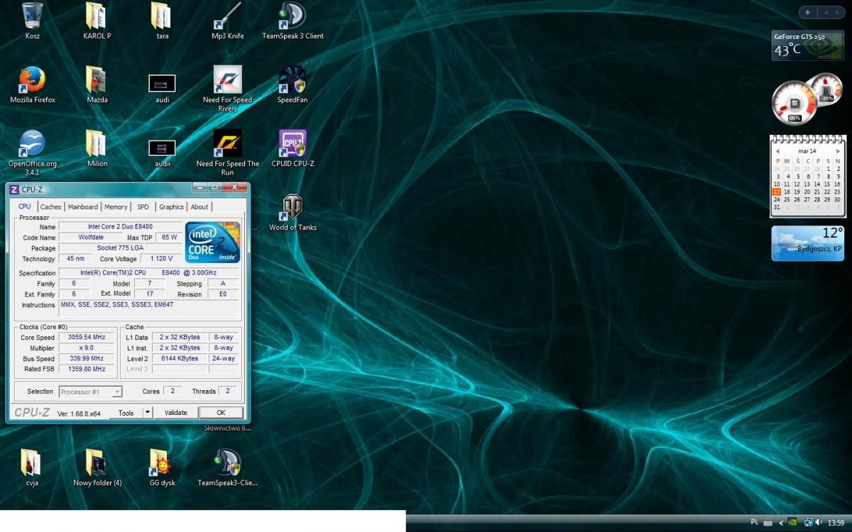852x532 pixels.
Task: Click the sidebar next gadgets page arrow
Action: [x=836, y=12]
